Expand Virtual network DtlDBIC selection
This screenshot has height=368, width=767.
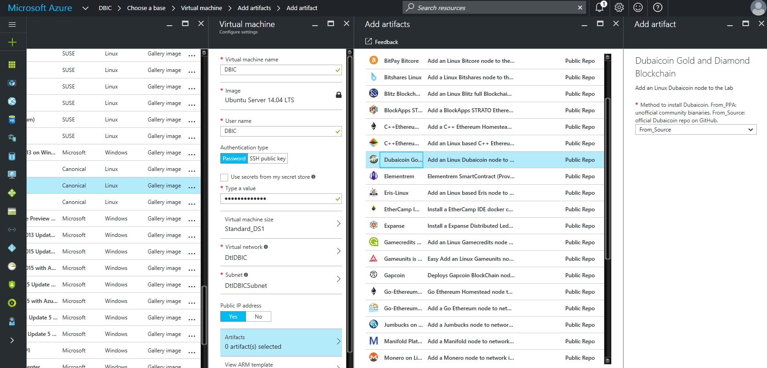(281, 252)
